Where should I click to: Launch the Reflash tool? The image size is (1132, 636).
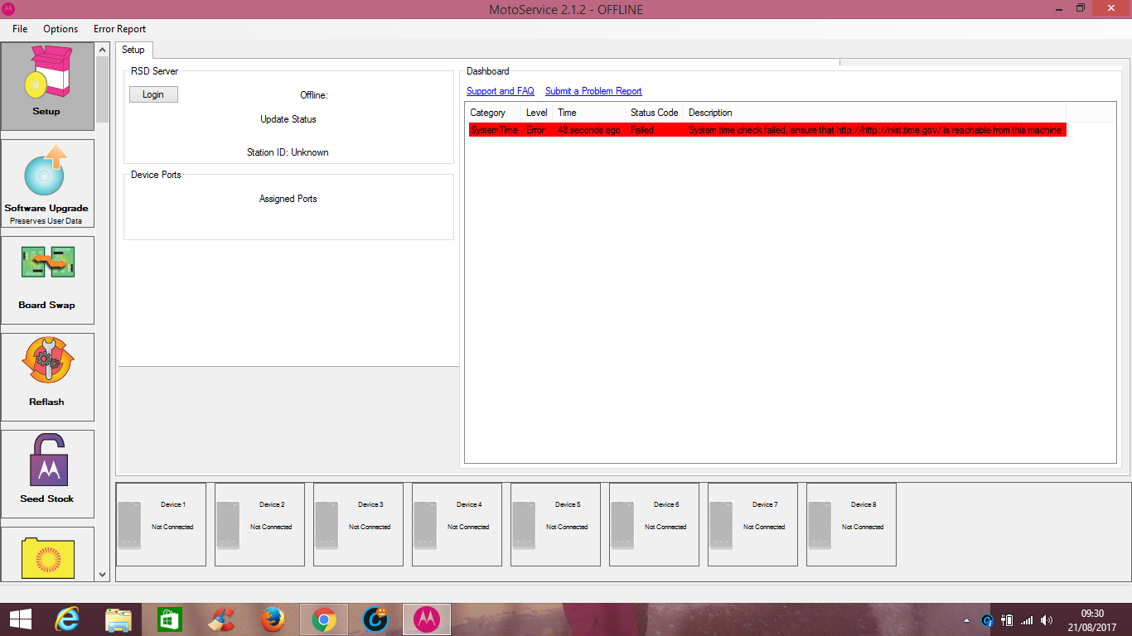[x=47, y=377]
